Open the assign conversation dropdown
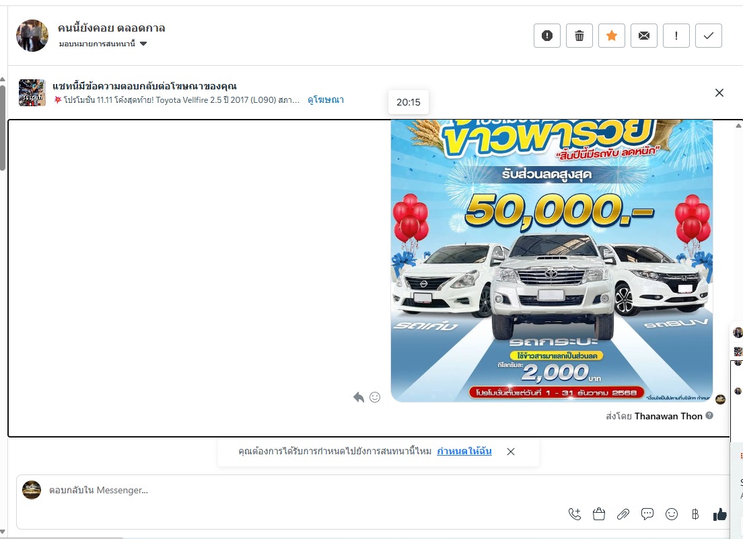 (103, 44)
